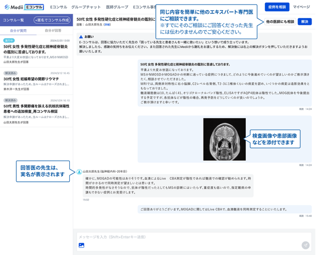
Task: Click 解決済み badge on 多関節痛 item
Action: tap(11, 100)
